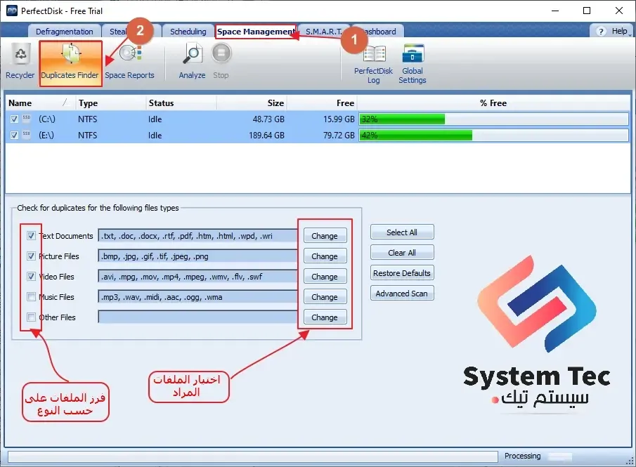Viewport: 636px width, 467px height.
Task: Open Space Reports
Action: 130,62
